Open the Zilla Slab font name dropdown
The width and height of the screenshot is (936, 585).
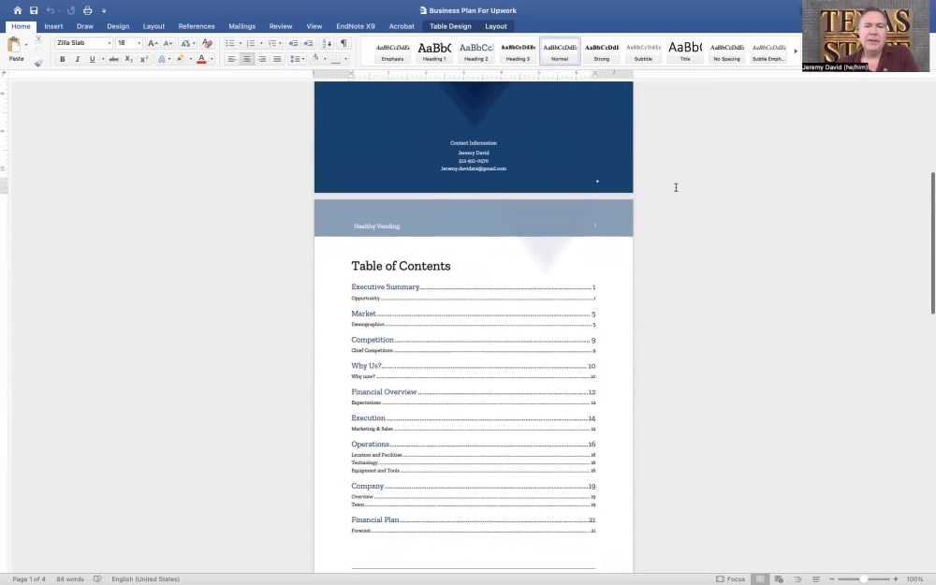110,43
